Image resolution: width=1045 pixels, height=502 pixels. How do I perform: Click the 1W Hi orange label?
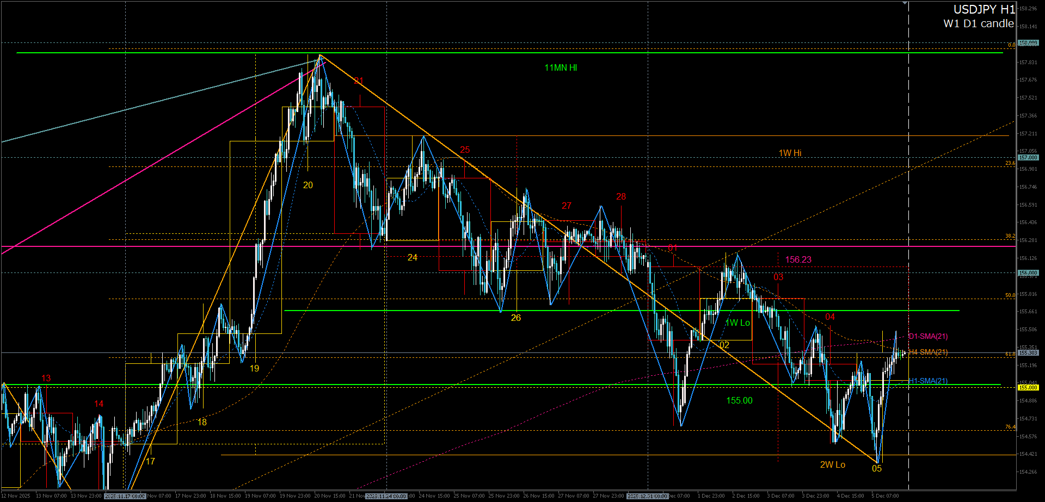pyautogui.click(x=790, y=153)
